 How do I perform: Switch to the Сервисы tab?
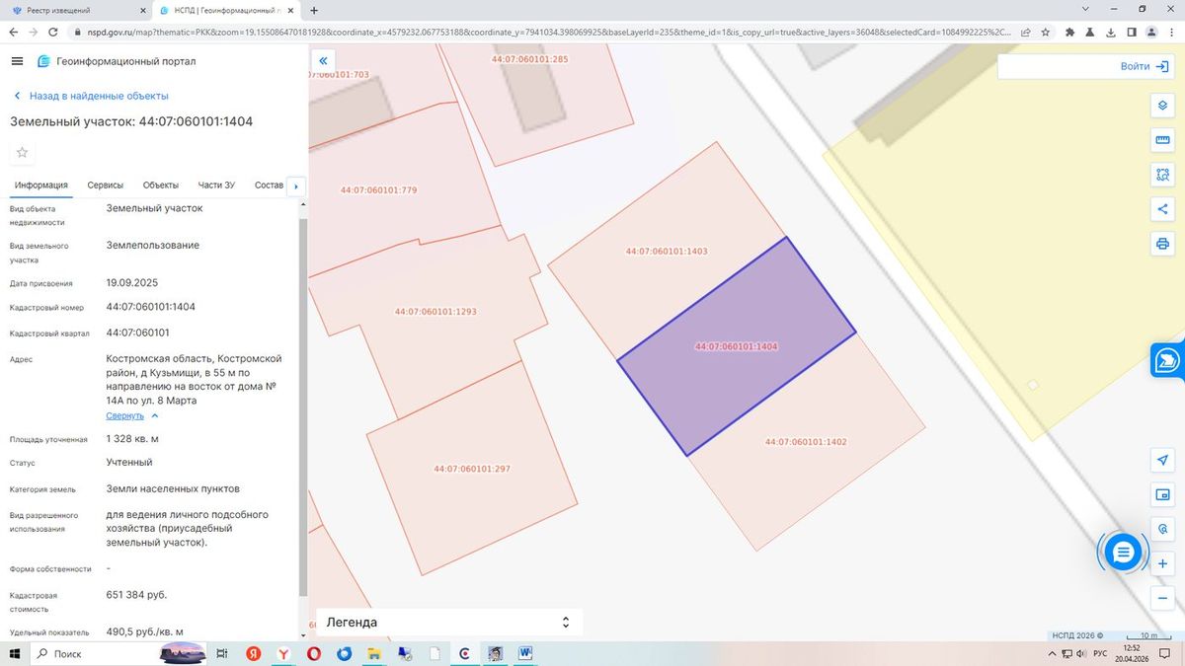[x=106, y=185]
